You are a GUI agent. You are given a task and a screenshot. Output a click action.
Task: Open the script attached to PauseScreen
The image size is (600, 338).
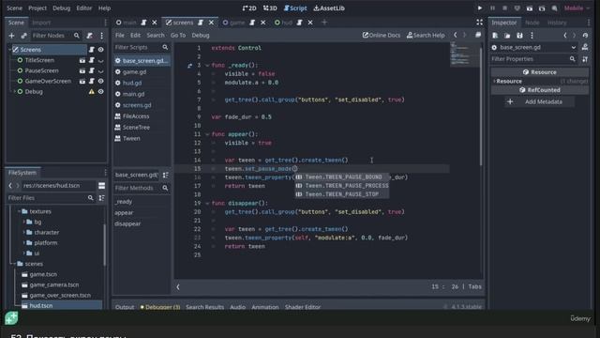[x=92, y=70]
